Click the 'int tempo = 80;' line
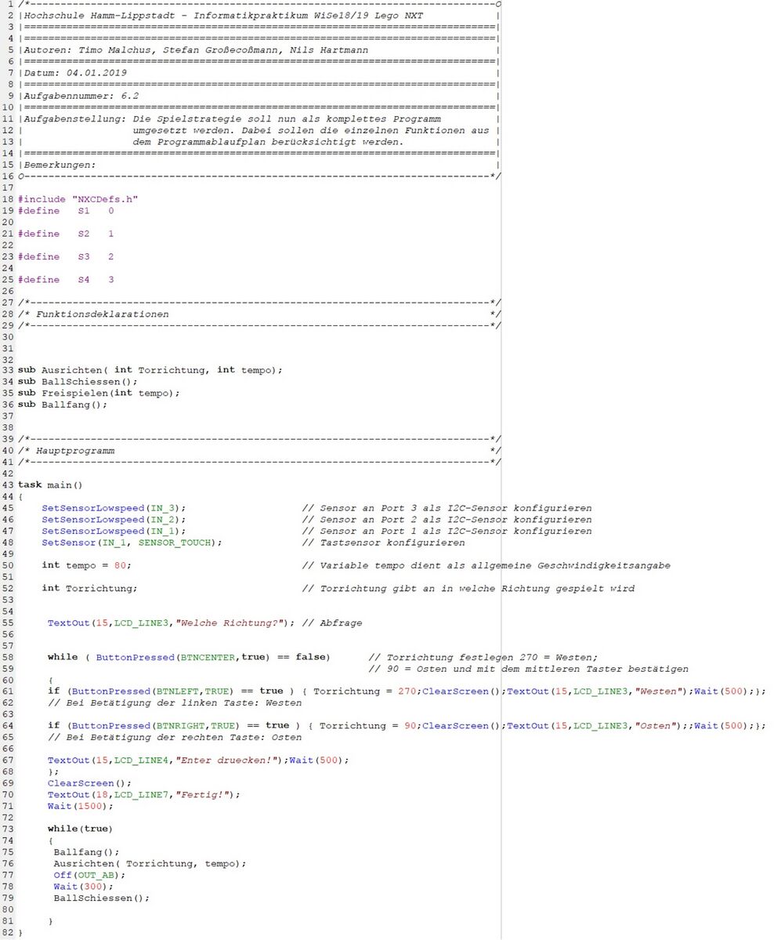Screen dimensions: 774x940 pos(86,565)
